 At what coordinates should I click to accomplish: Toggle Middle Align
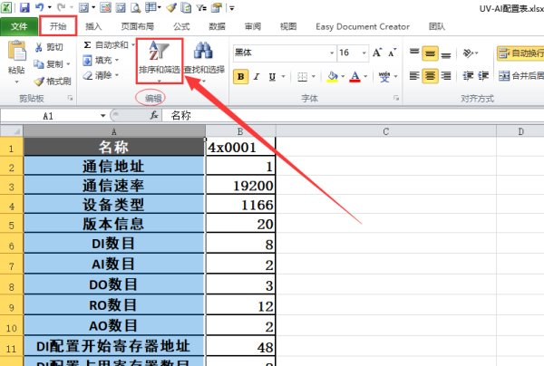(430, 53)
